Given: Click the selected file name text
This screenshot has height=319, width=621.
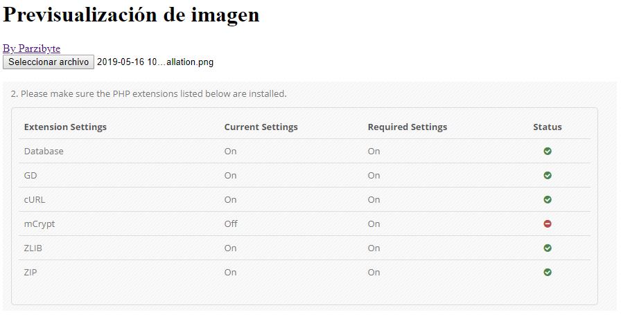Looking at the screenshot, I should pos(155,62).
